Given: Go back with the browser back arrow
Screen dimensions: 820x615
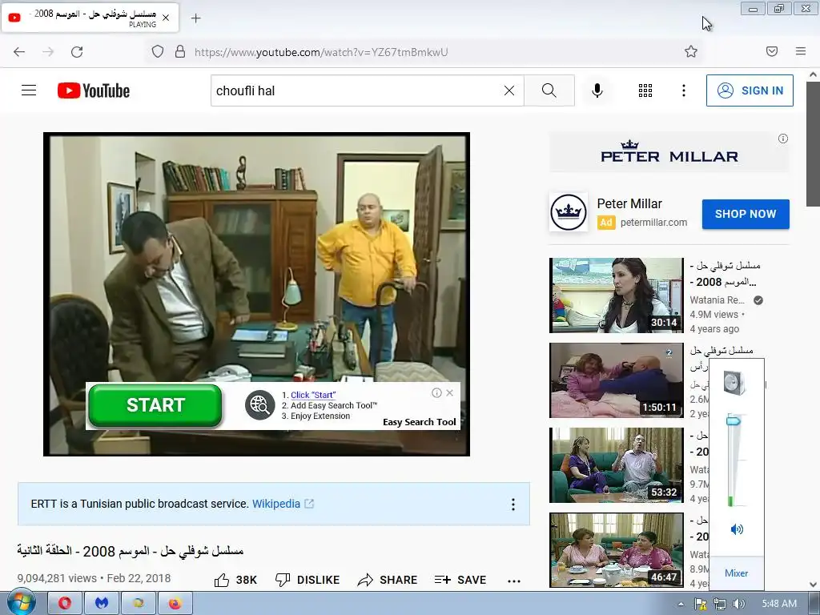Looking at the screenshot, I should (x=19, y=52).
